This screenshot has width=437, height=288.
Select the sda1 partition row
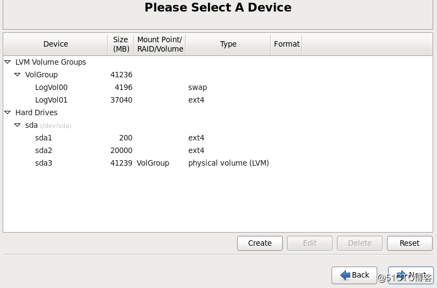[x=218, y=138]
